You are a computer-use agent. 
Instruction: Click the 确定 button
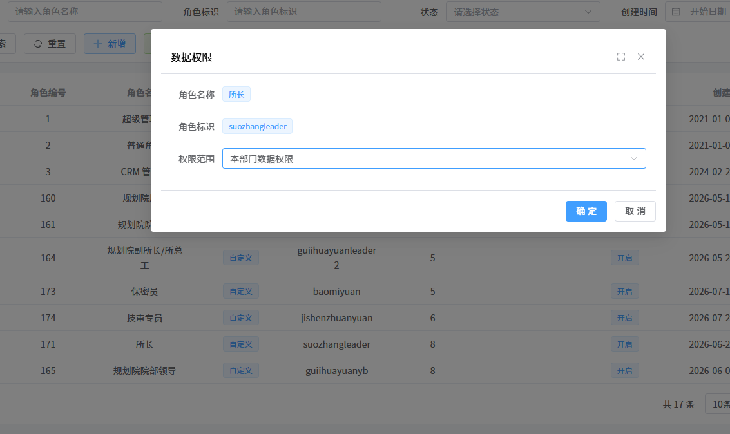(x=586, y=211)
